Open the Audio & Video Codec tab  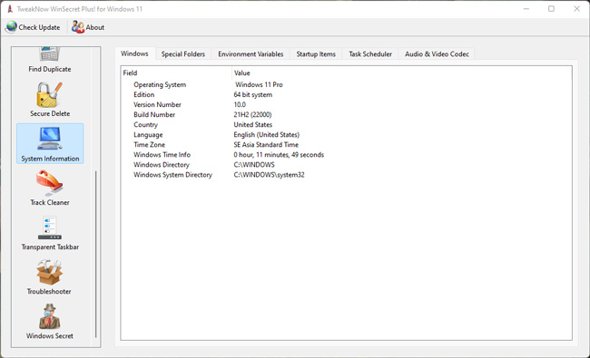(437, 53)
